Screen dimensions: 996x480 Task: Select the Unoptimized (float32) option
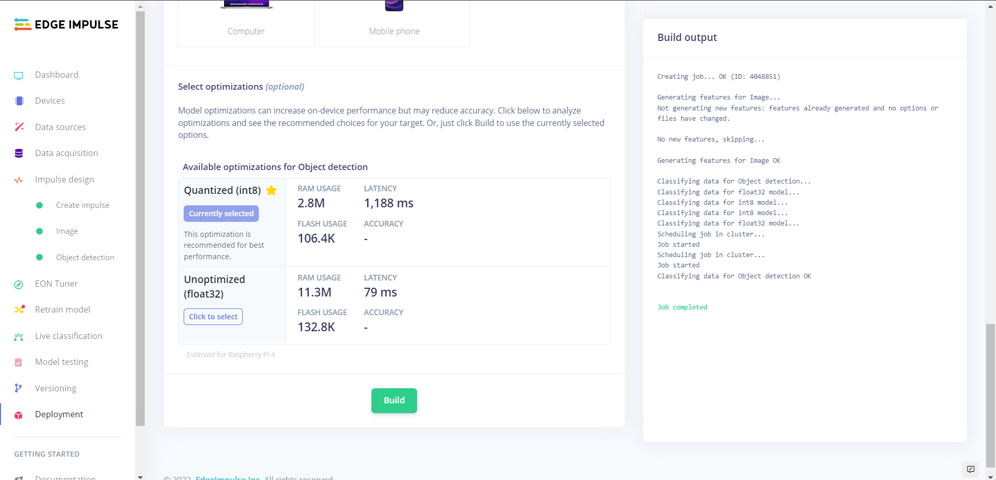pyautogui.click(x=213, y=317)
